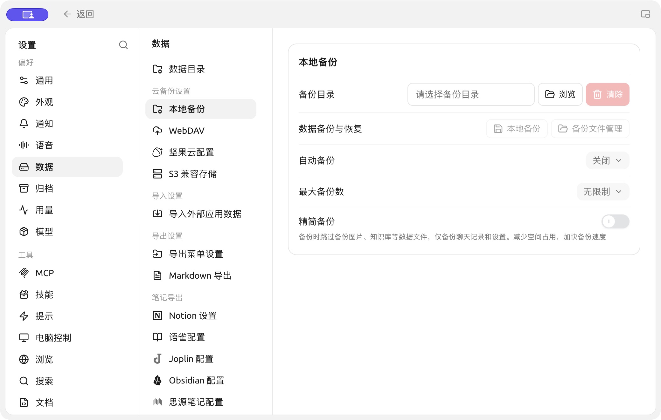Click the WebDAV cloud upload icon
Screen dimensions: 661x420
coord(157,131)
